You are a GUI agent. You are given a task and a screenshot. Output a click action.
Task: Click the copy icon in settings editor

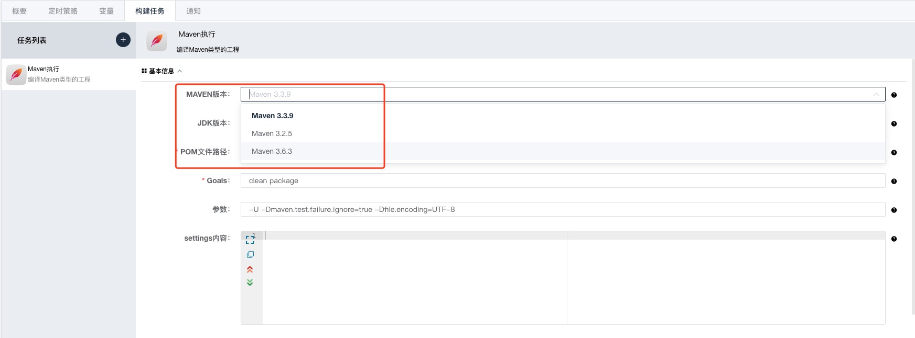pos(250,255)
